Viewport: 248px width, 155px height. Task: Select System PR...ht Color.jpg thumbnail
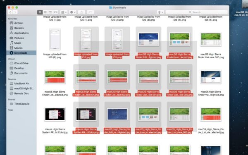click(55, 114)
